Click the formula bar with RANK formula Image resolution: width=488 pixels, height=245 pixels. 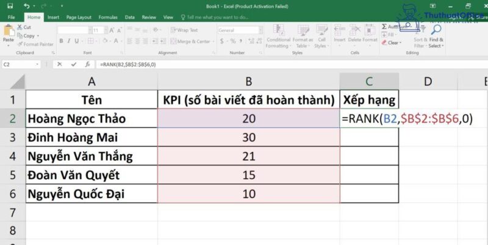(x=292, y=65)
